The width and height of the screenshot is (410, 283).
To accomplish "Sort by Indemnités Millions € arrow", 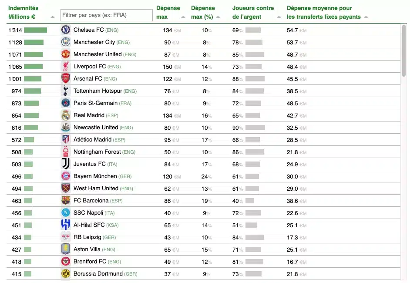I will (53, 17).
